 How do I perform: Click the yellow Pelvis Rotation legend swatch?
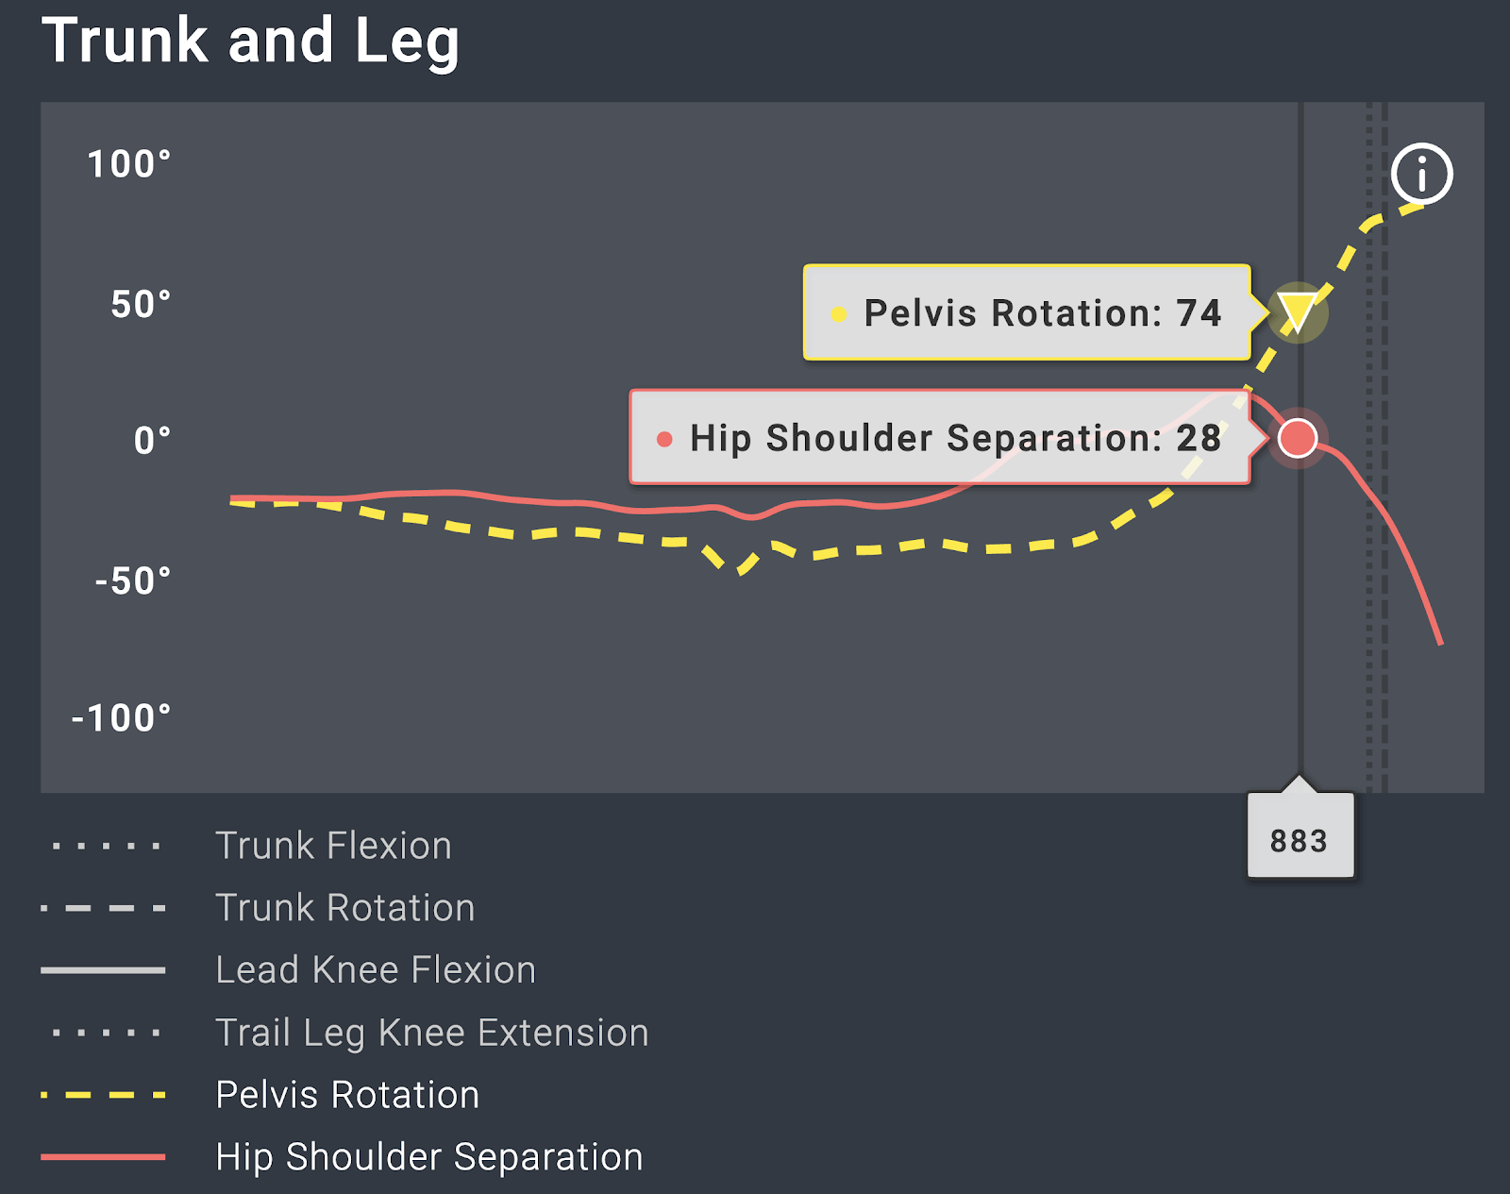[103, 1095]
